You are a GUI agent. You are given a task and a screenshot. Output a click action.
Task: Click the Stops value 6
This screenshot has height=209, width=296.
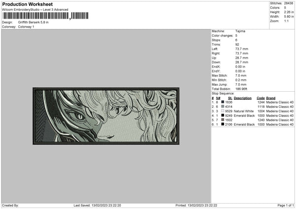tap(236, 40)
